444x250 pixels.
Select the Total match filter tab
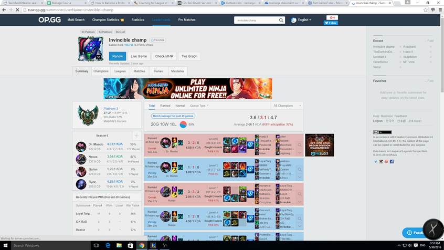(152, 106)
